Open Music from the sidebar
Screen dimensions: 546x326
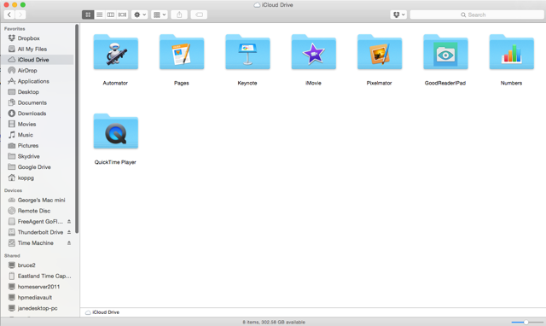click(38, 135)
